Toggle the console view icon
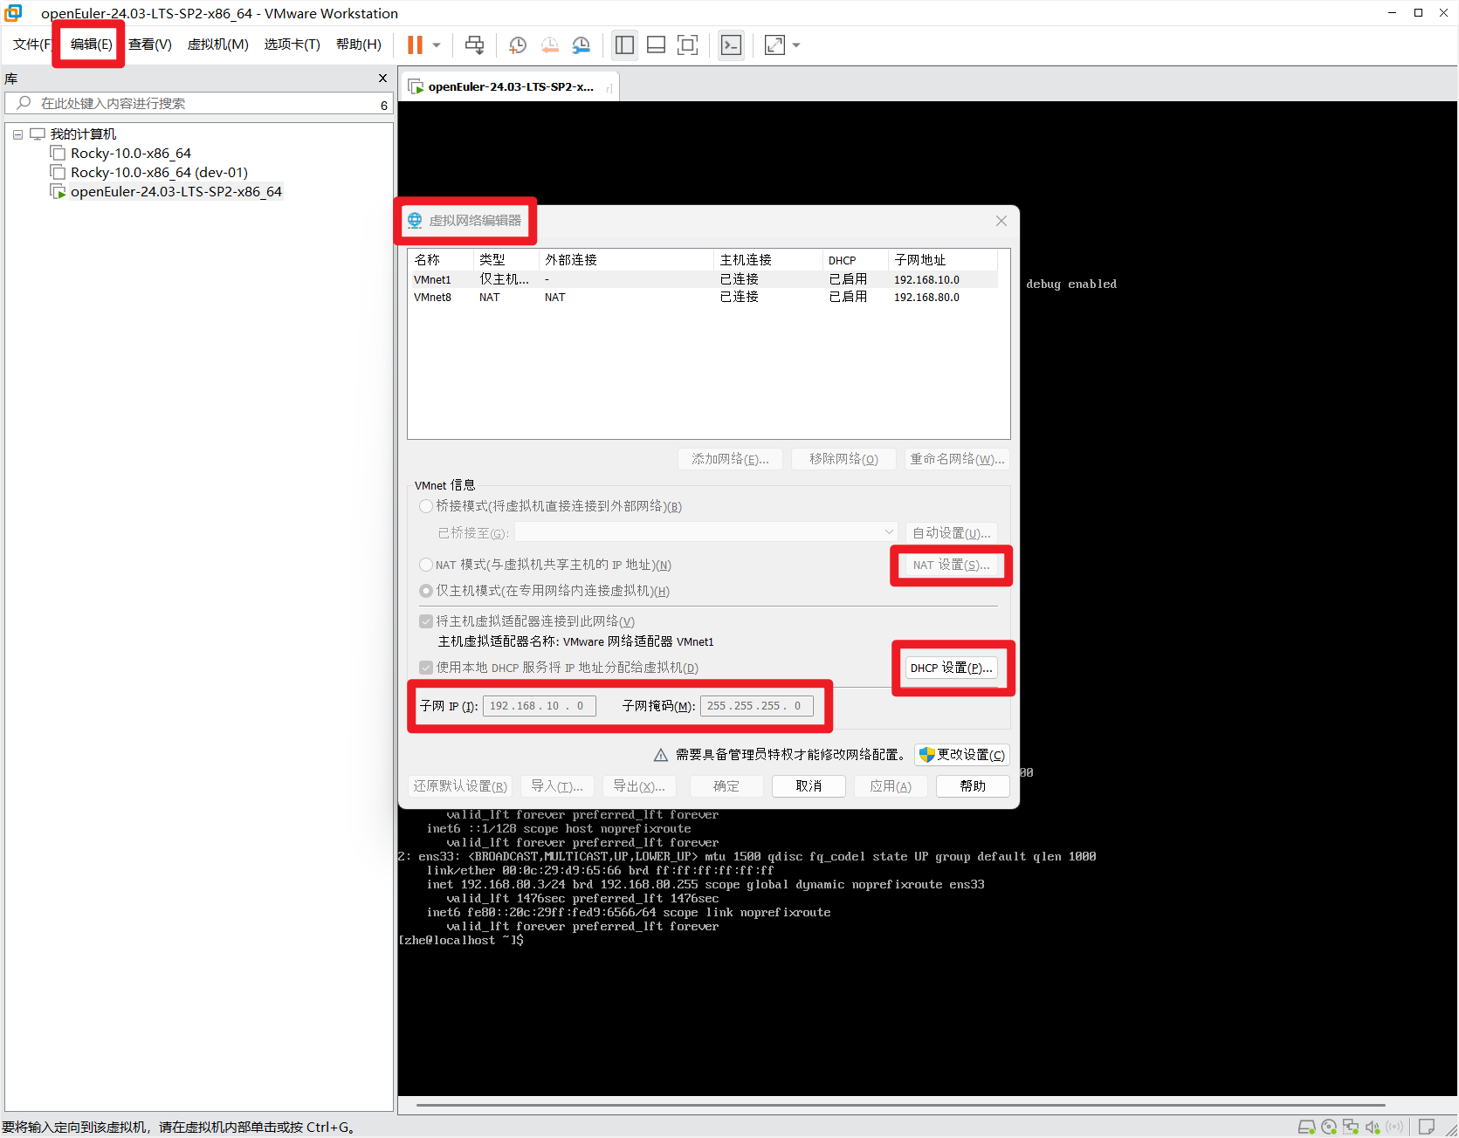Image resolution: width=1459 pixels, height=1138 pixels. (x=731, y=45)
